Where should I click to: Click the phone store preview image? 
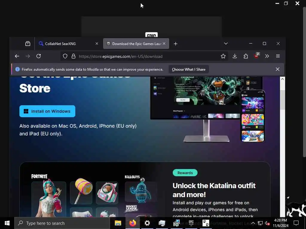tap(253, 116)
